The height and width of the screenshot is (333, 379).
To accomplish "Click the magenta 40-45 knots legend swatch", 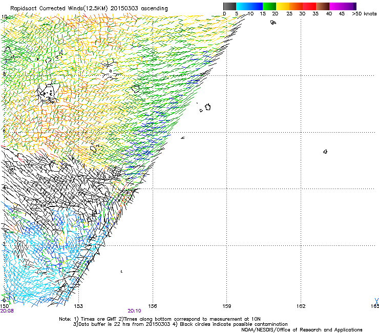I will point(336,6).
